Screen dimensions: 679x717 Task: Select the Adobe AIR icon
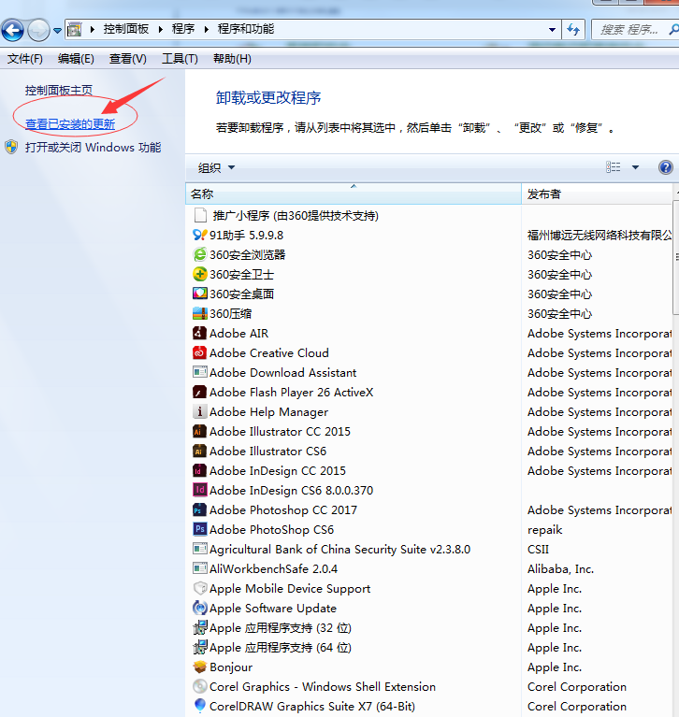pyautogui.click(x=199, y=333)
